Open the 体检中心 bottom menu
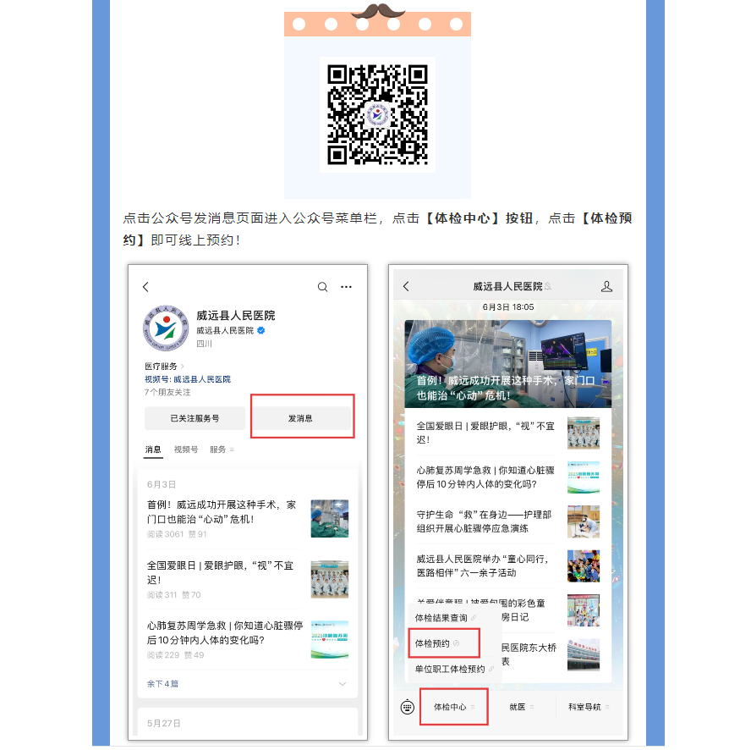This screenshot has width=729, height=750. click(453, 706)
